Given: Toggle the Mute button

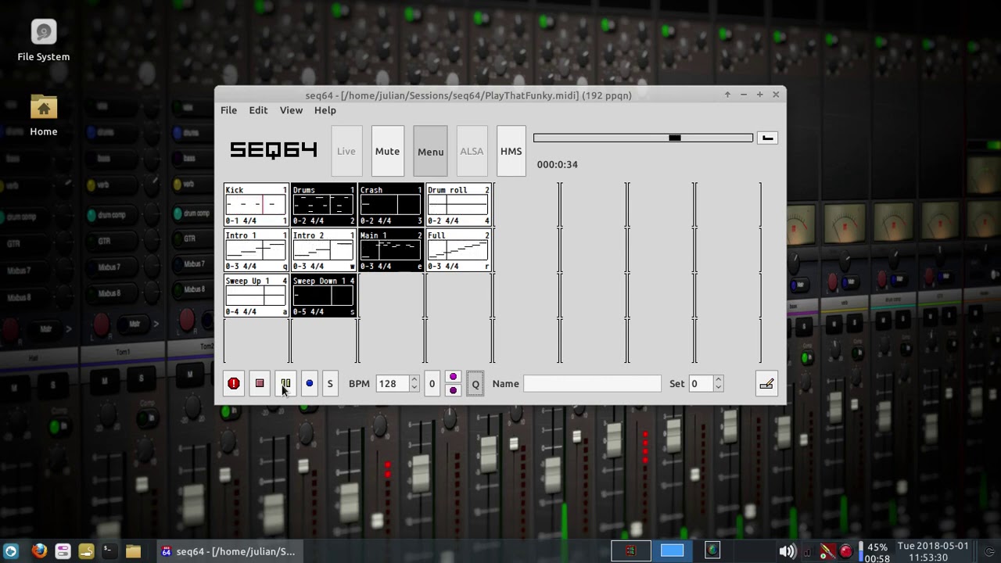Looking at the screenshot, I should click(387, 151).
